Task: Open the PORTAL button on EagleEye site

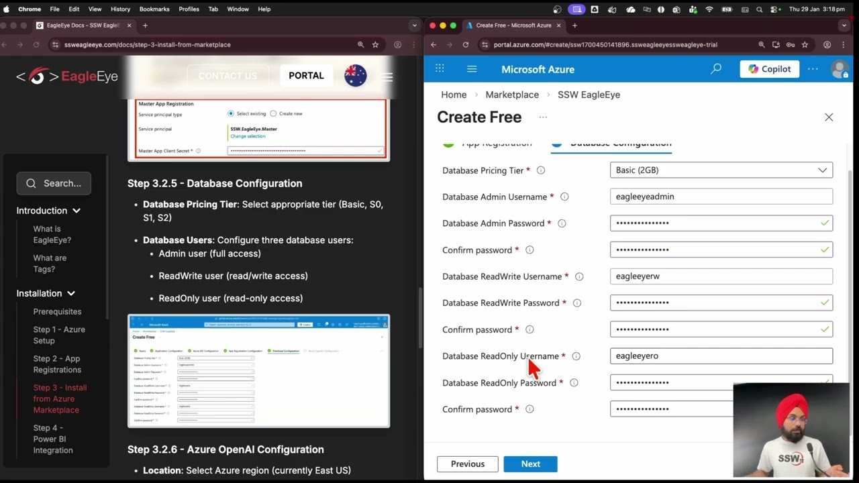Action: coord(306,75)
